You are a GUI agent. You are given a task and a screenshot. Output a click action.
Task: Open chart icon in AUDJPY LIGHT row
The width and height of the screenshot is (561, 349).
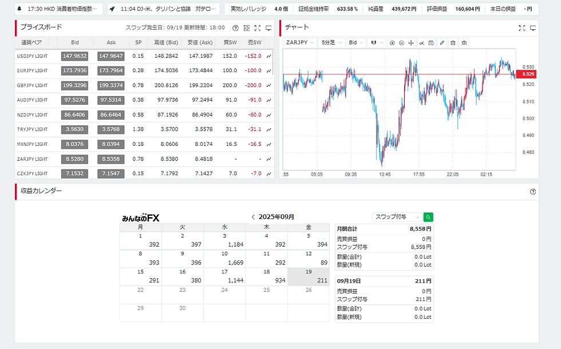[x=268, y=100]
